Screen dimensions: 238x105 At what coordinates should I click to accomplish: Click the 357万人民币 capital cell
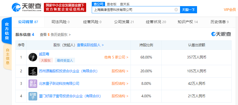pos(197,57)
